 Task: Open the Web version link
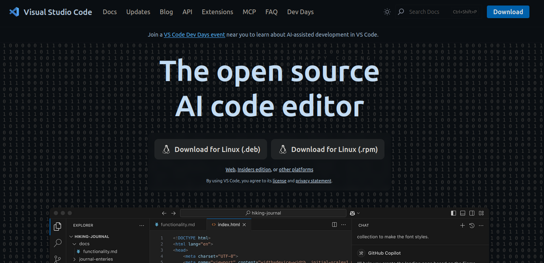pos(230,170)
